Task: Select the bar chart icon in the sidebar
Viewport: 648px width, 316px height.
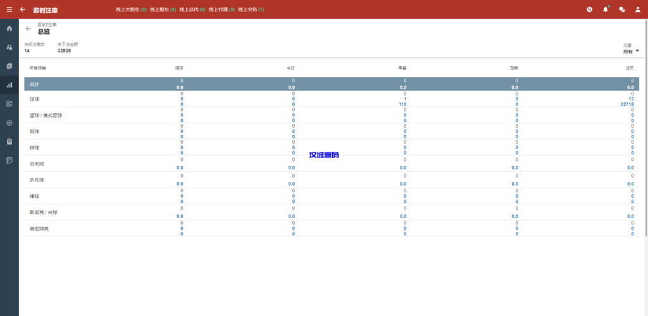Action: coord(9,85)
